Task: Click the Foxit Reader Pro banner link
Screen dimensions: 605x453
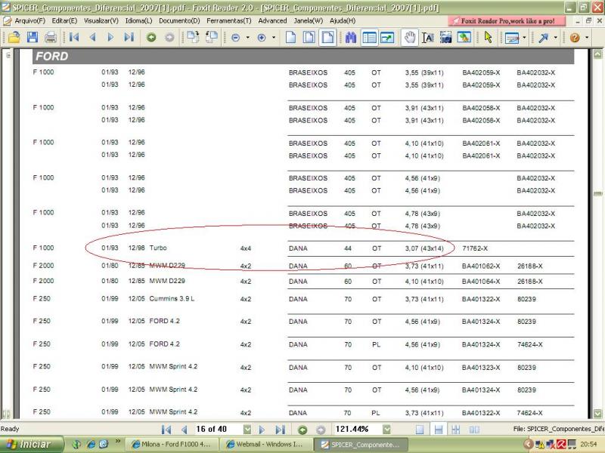Action: click(506, 21)
